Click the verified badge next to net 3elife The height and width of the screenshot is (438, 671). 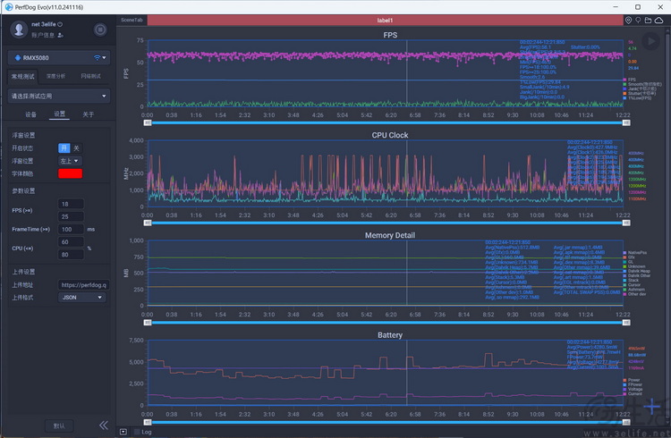tap(60, 24)
